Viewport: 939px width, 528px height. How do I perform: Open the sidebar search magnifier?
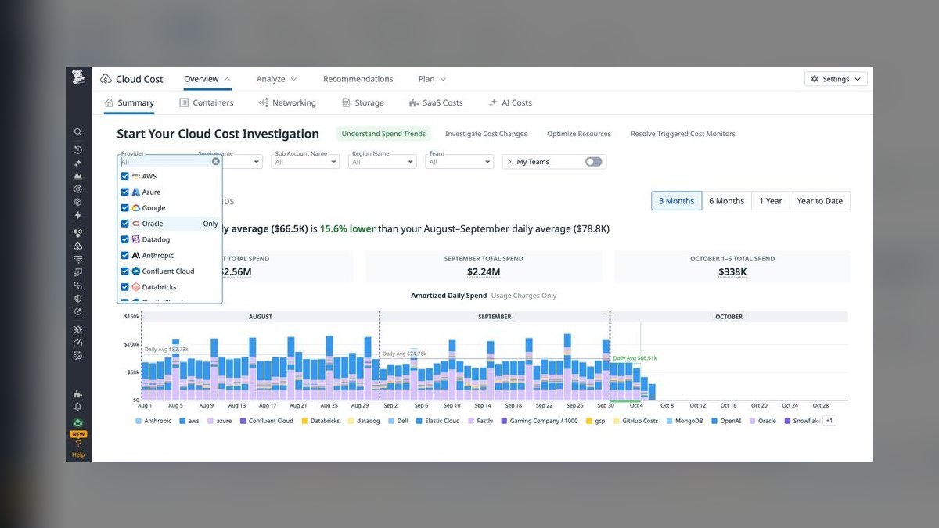[x=78, y=132]
